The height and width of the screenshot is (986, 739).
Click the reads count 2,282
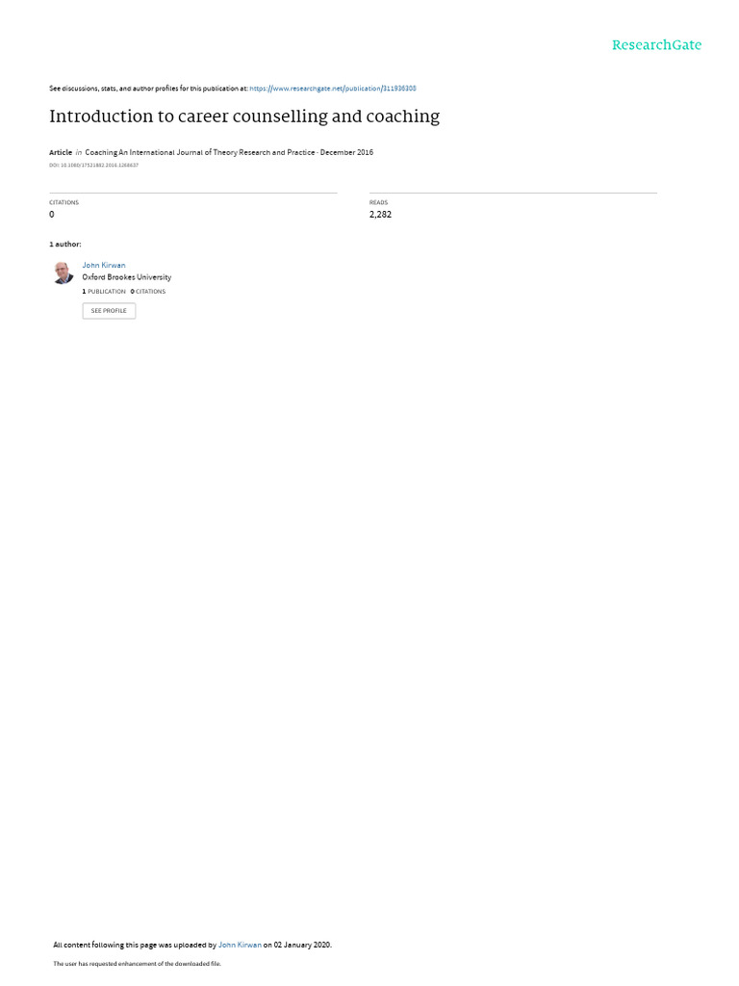[380, 215]
